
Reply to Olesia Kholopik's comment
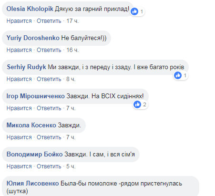pos(49,21)
